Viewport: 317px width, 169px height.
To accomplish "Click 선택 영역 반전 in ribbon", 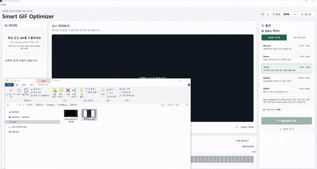I will click(x=127, y=96).
